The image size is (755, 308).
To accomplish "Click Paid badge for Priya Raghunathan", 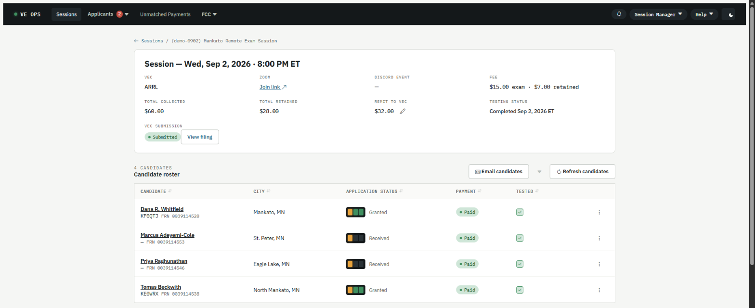I will tap(467, 264).
